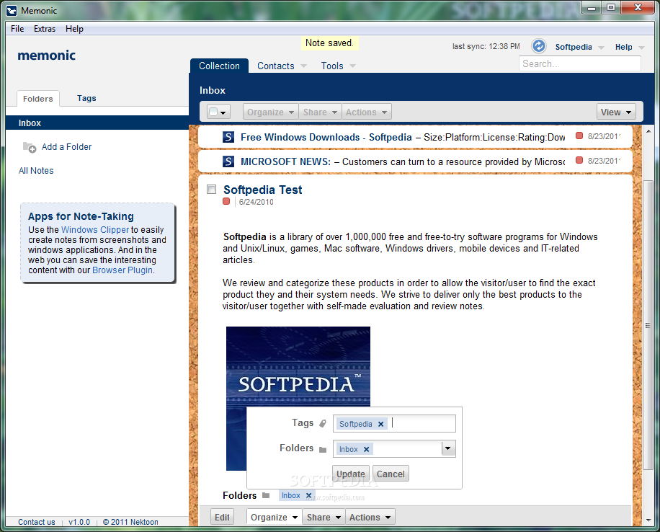The width and height of the screenshot is (660, 532).
Task: Click the Contact us link
Action: point(36,522)
